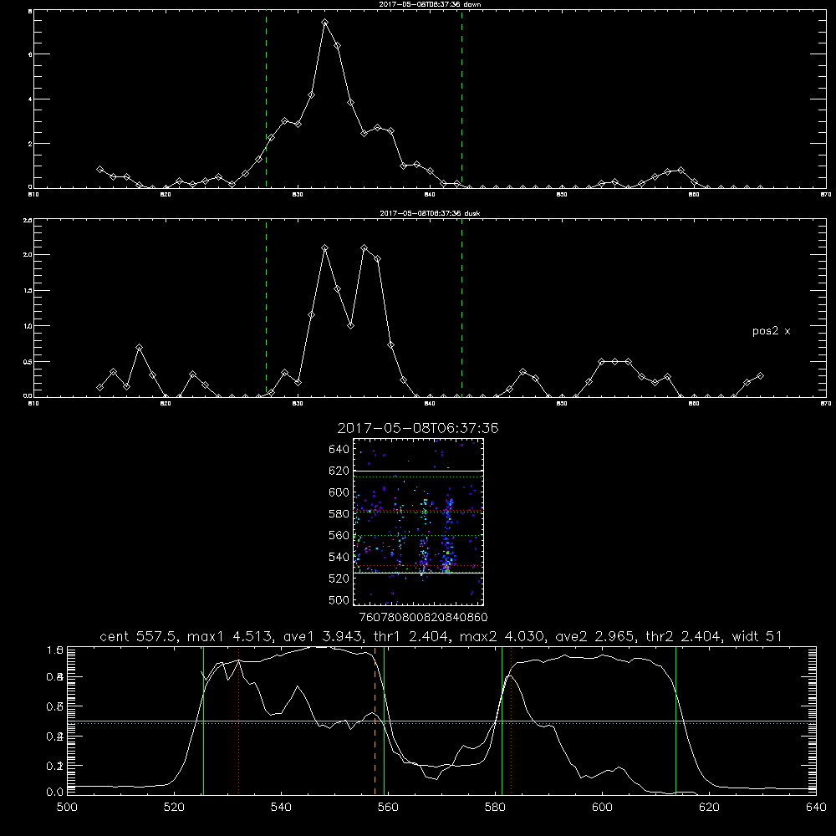Click y-axis label 520 beside small image
Viewport: 836px width, 836px height.
point(339,579)
